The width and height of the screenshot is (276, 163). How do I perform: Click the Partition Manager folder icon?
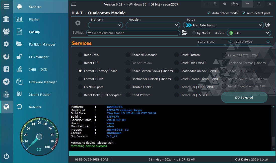19,44
